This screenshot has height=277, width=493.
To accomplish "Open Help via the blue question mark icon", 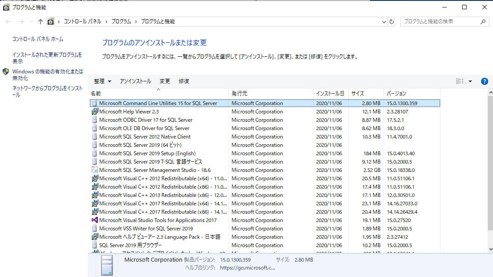I will coord(484,81).
